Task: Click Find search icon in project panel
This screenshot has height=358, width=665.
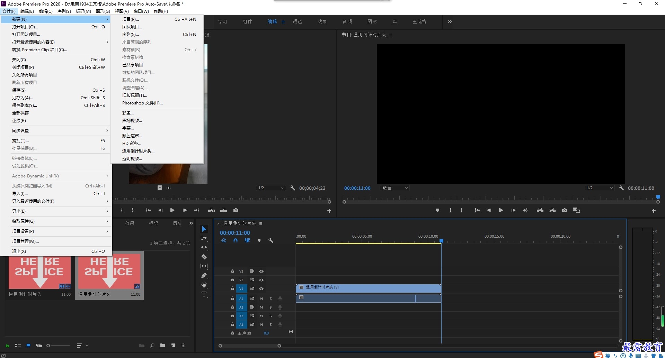Action: [152, 345]
